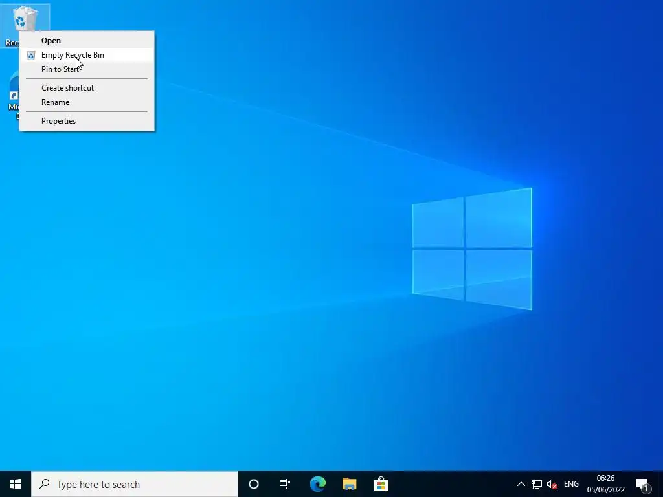Viewport: 663px width, 497px height.
Task: Open the network status tray icon
Action: point(537,484)
